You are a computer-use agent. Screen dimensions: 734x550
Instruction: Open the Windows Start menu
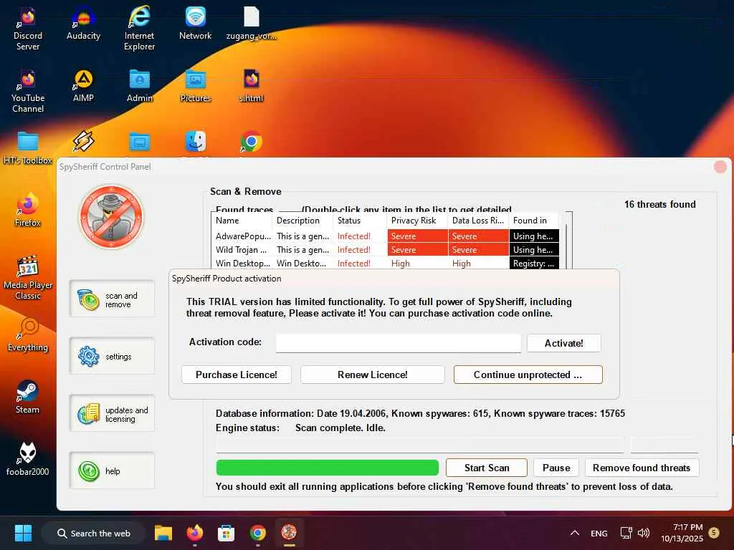pos(23,533)
